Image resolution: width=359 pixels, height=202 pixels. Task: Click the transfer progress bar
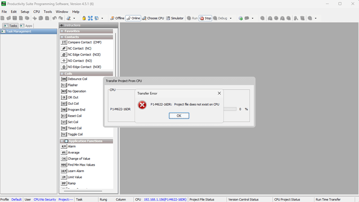(230, 109)
